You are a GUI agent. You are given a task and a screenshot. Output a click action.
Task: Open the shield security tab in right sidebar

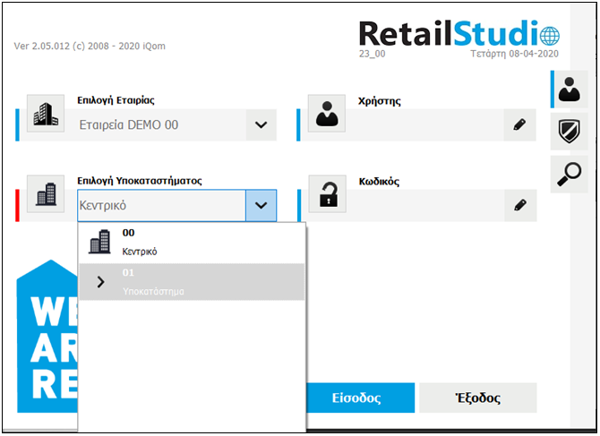click(x=568, y=133)
